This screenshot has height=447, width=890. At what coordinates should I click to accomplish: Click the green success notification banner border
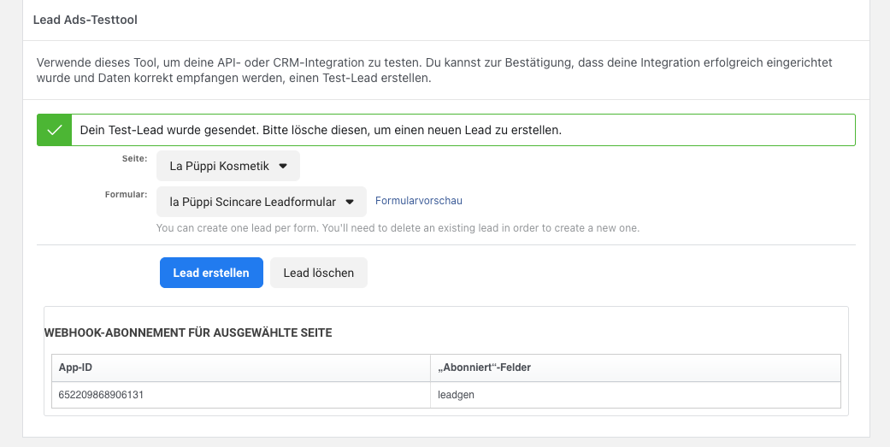446,115
